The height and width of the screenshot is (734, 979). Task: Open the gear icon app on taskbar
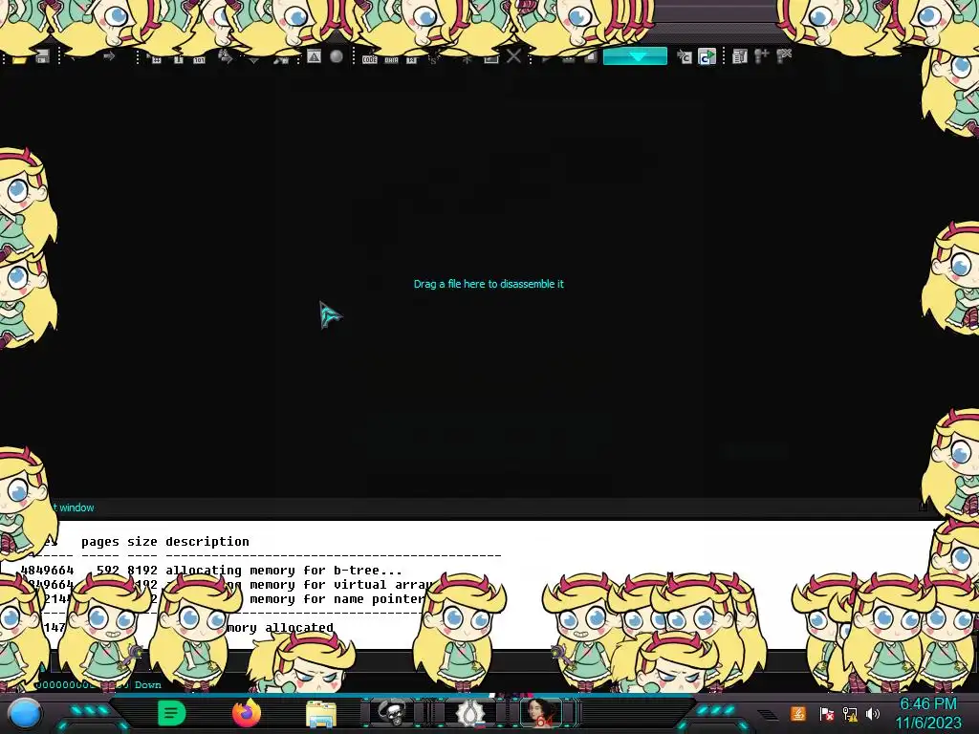pos(468,713)
